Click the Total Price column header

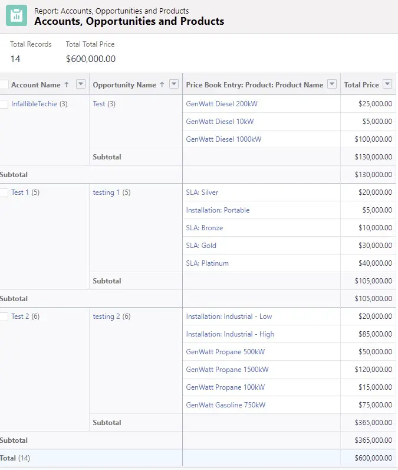point(361,85)
